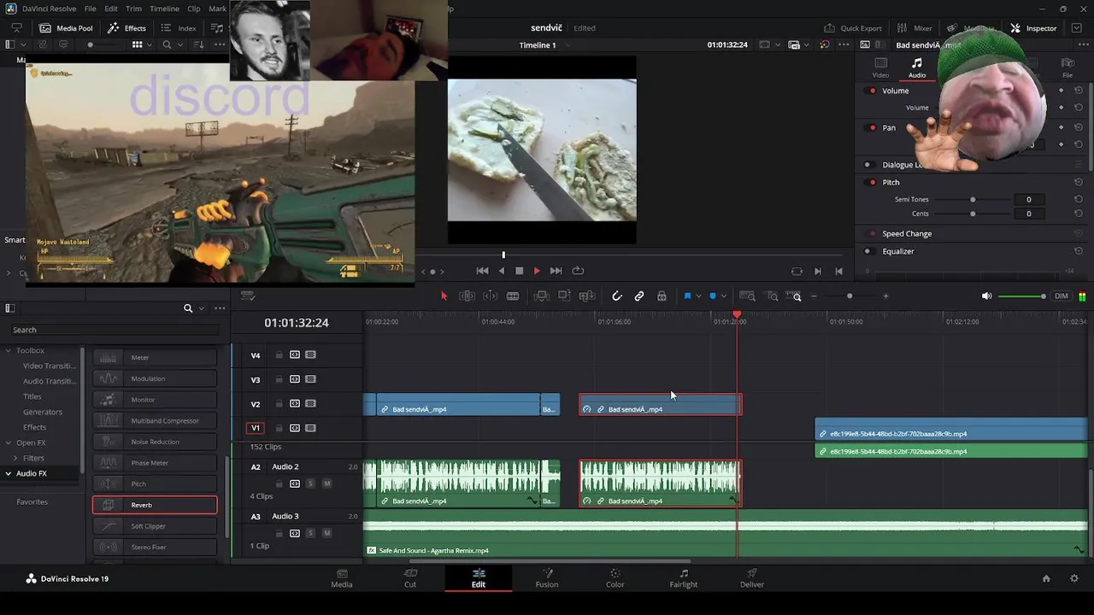Activate the Dynamic Trim Mode tool

click(490, 296)
